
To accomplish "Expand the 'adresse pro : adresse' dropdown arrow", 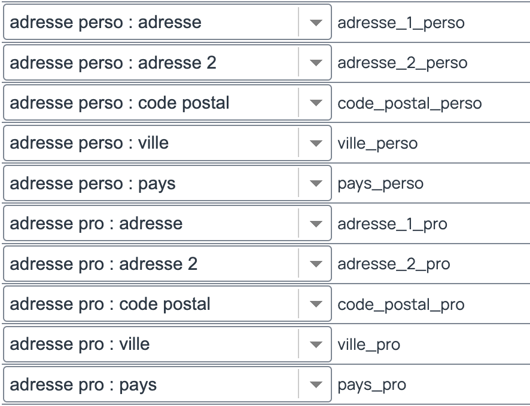I will 316,223.
